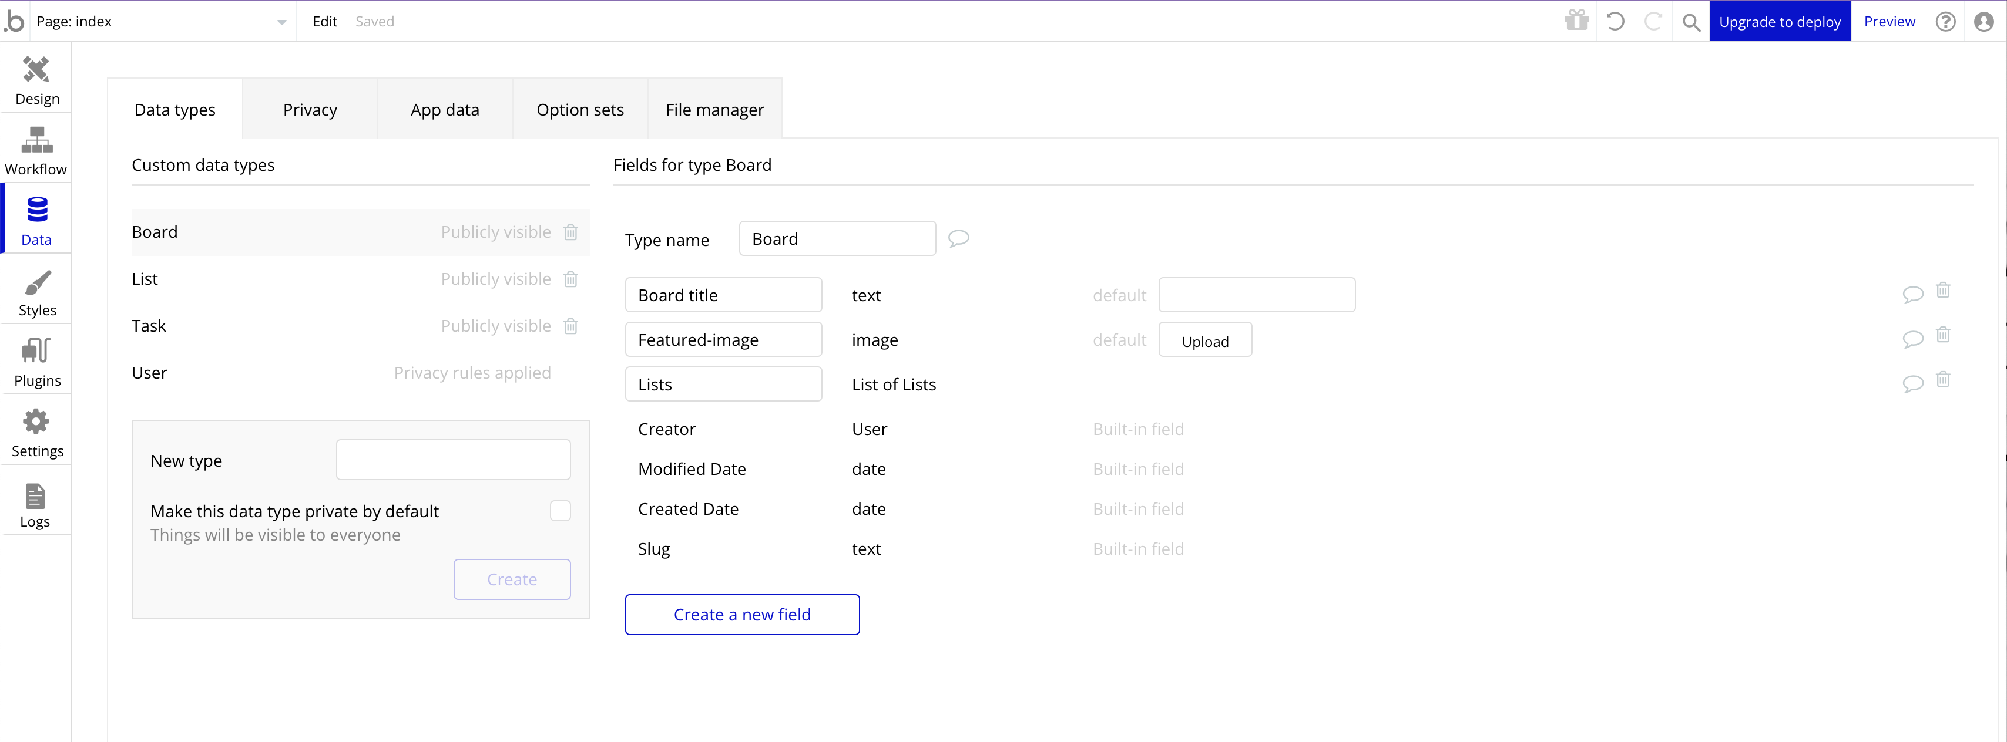Open the Logs section

pos(36,504)
